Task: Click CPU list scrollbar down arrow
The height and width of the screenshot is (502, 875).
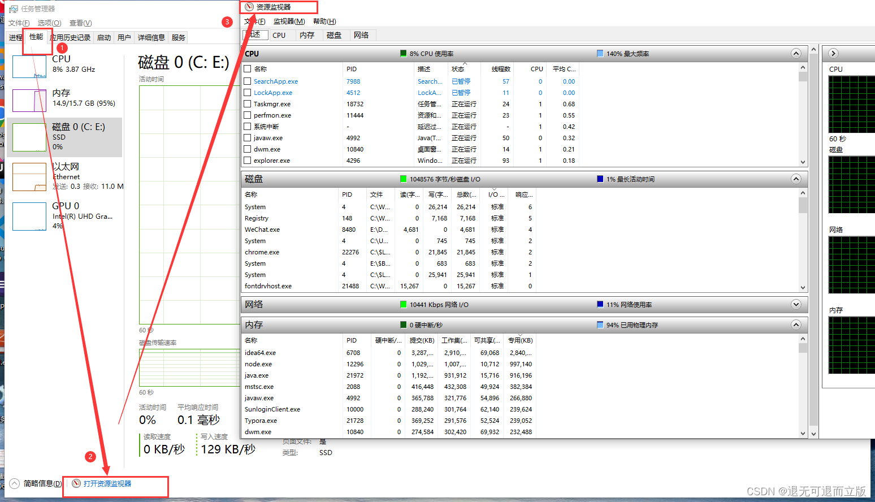Action: click(x=803, y=162)
